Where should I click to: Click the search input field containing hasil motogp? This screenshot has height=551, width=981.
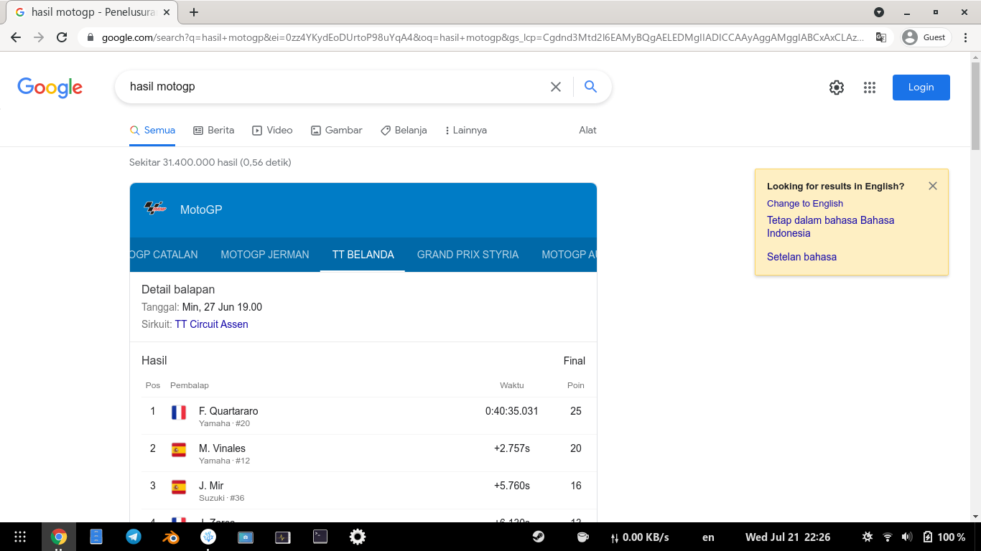tap(330, 87)
